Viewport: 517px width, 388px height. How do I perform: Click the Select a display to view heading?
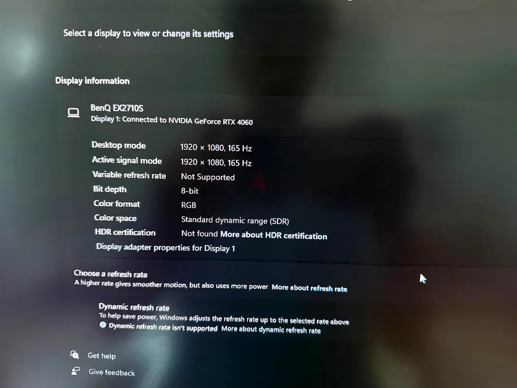click(x=148, y=33)
